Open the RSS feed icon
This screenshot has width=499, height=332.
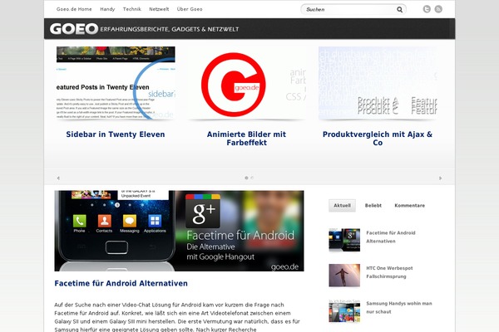pyautogui.click(x=438, y=9)
